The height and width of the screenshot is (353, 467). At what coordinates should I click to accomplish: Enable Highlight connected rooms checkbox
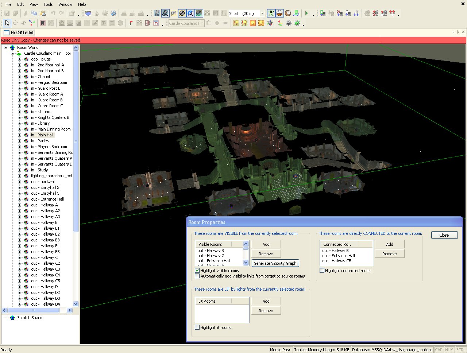(x=322, y=271)
